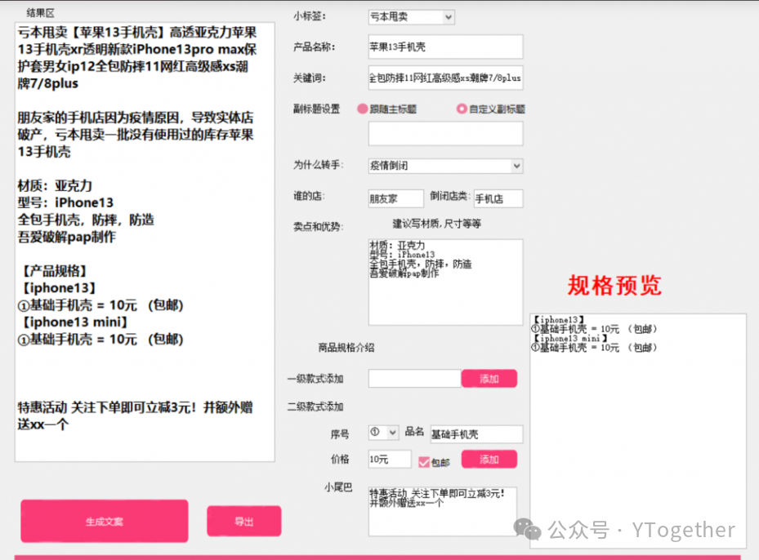
Task: Click the 关键词 input field
Action: coord(445,78)
